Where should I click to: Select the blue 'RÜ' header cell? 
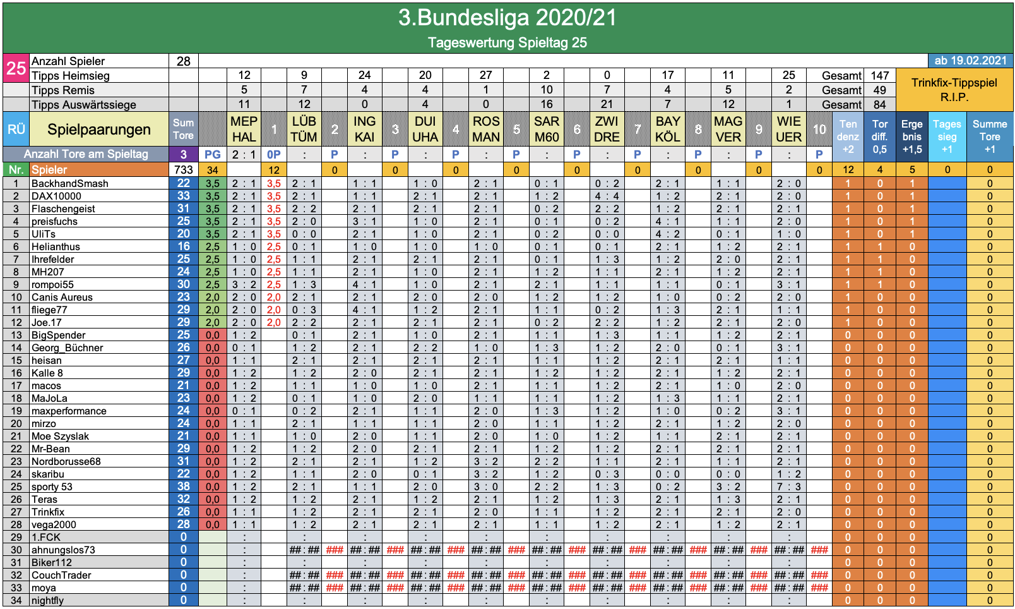point(16,130)
